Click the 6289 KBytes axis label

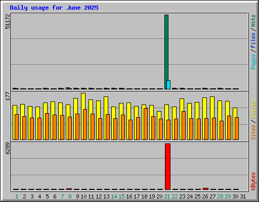tap(8, 148)
